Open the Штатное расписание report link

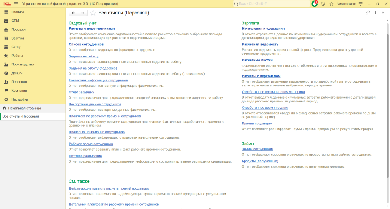85,156
